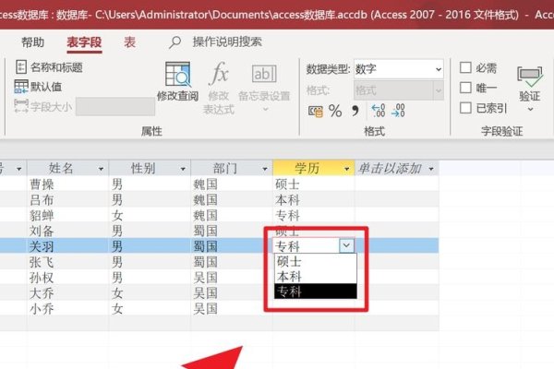Viewport: 554px width, 369px height.
Task: Select the 小乔 name cell
Action: point(67,309)
